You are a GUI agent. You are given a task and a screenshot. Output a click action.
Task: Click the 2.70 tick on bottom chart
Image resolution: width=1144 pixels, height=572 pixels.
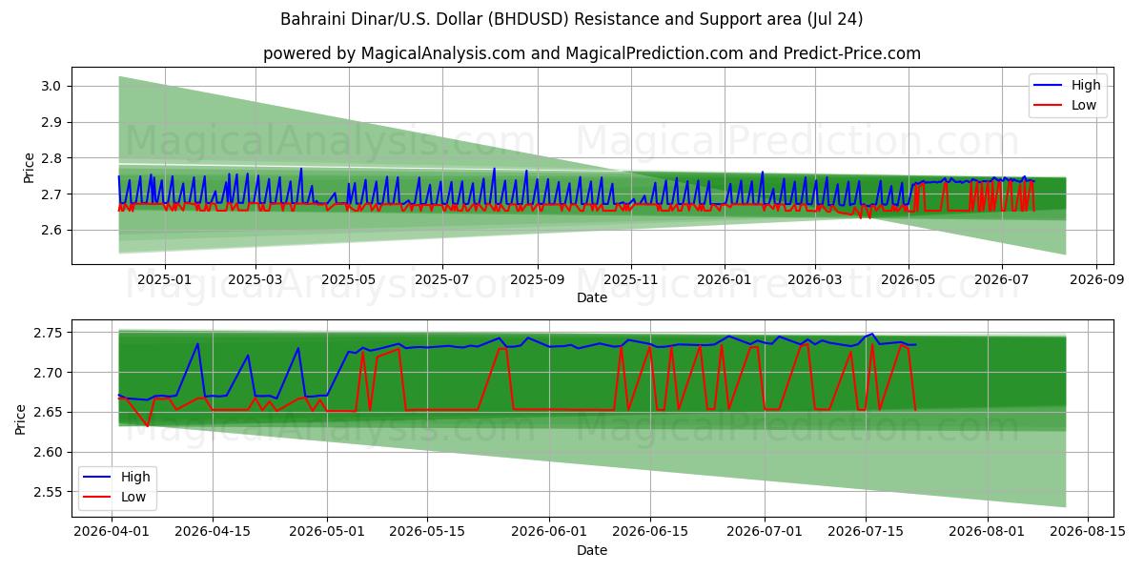pyautogui.click(x=50, y=373)
